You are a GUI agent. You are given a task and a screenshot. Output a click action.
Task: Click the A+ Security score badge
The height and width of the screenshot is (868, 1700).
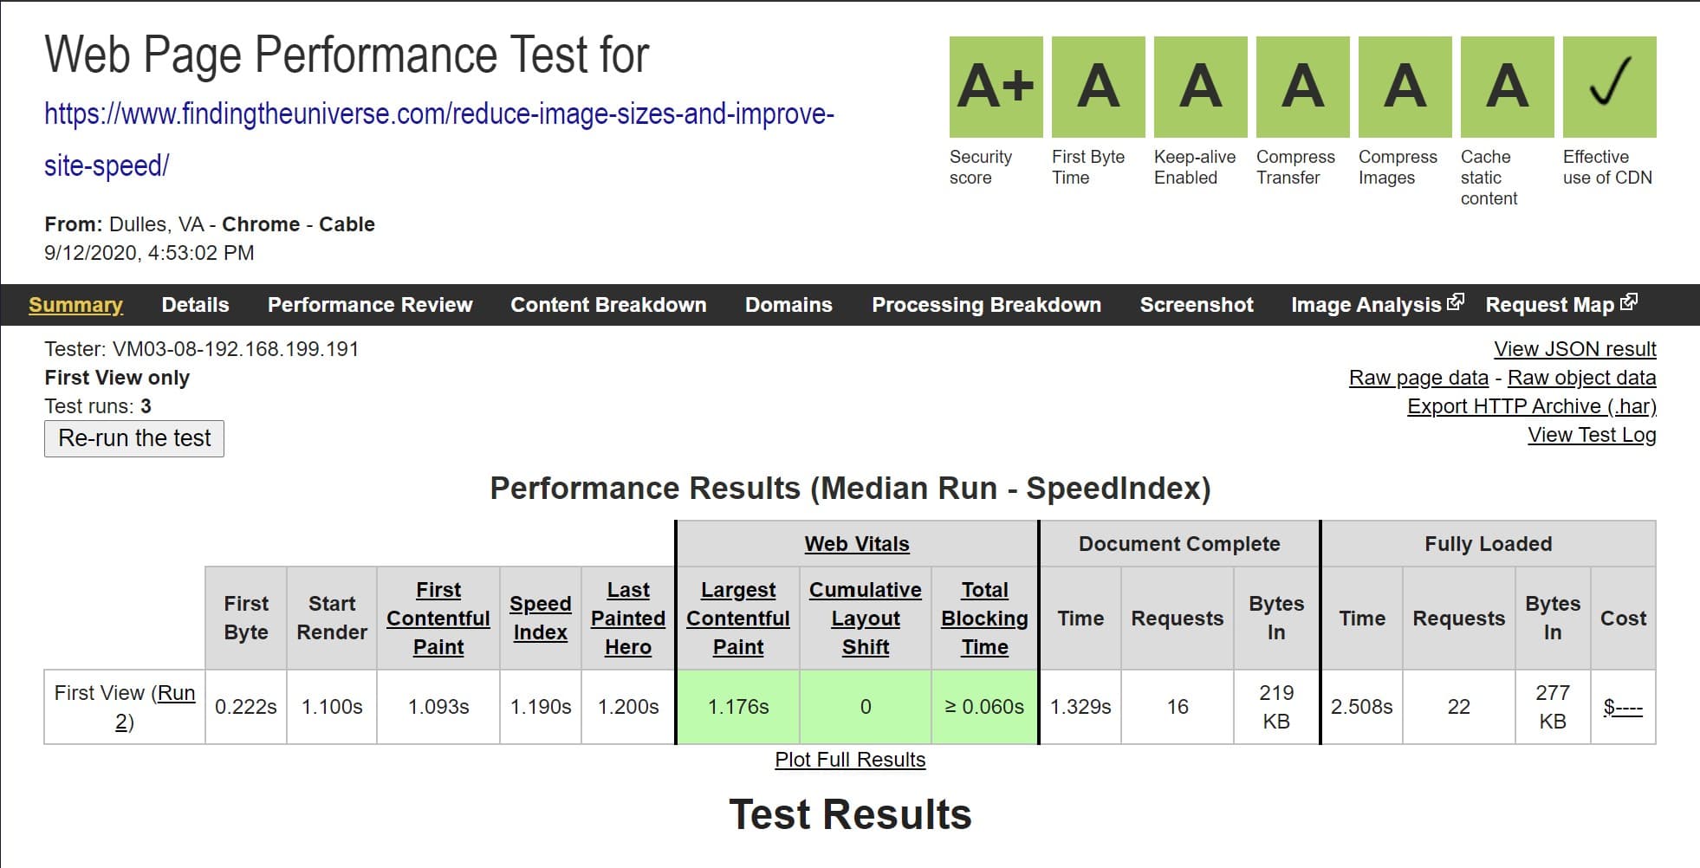[x=995, y=85]
